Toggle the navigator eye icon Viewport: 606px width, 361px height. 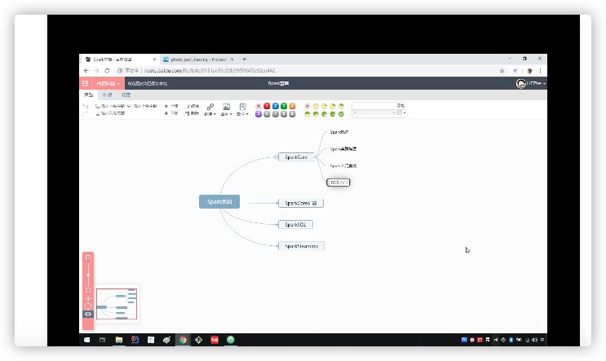point(88,315)
